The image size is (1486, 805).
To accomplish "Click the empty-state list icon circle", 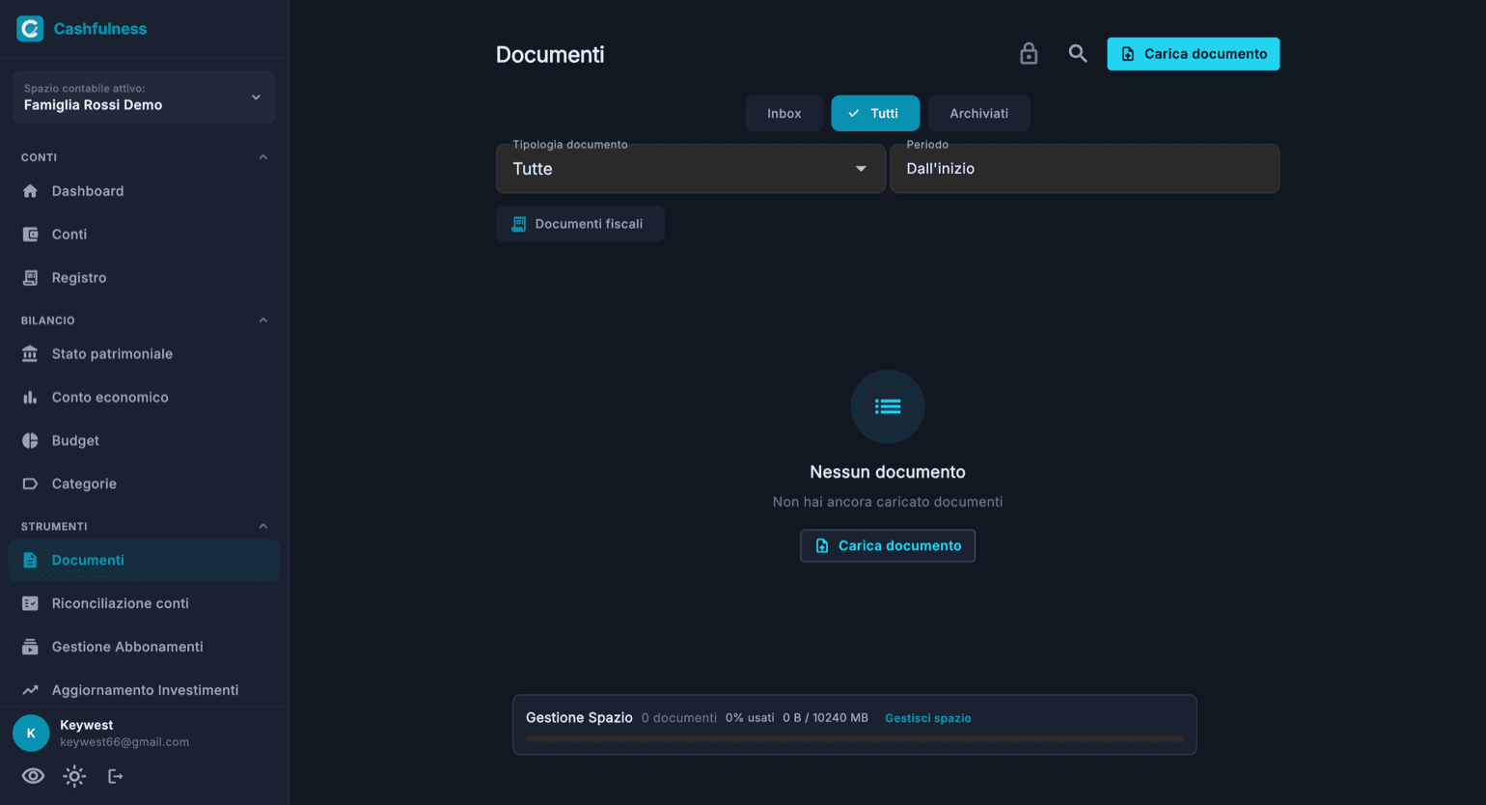I will point(888,406).
